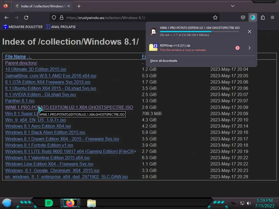Bookmark this page with the star

tap(215, 17)
